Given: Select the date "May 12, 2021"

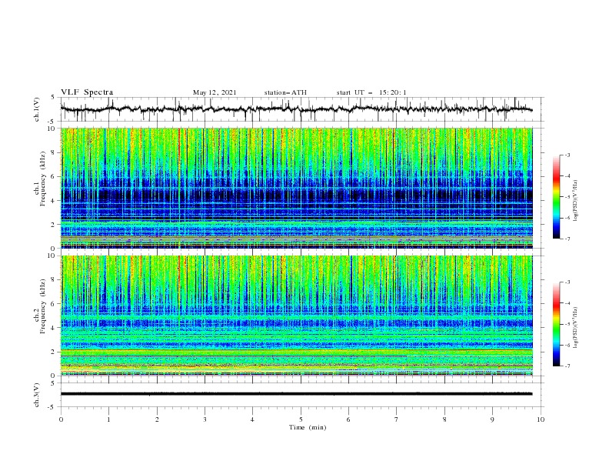Looking at the screenshot, I should (x=215, y=92).
